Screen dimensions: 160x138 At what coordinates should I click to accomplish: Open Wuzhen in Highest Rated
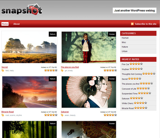[x=125, y=69]
